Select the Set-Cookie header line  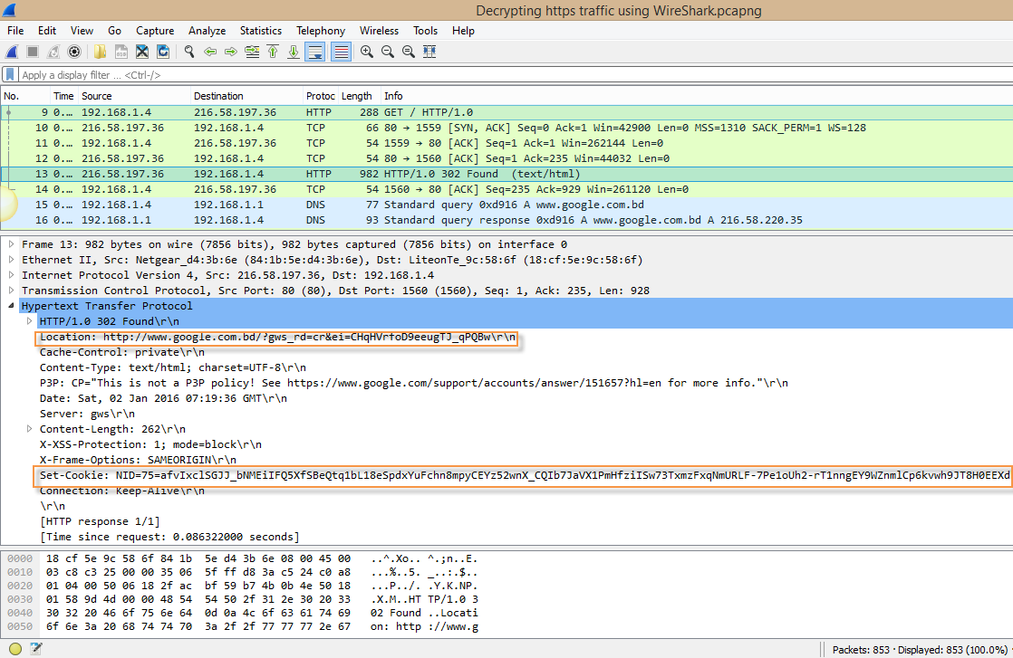[x=524, y=475]
